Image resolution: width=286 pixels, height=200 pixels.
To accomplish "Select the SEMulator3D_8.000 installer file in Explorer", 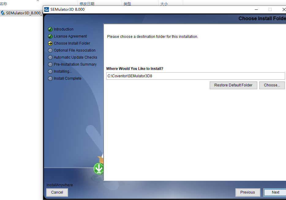I will pyautogui.click(x=21, y=13).
